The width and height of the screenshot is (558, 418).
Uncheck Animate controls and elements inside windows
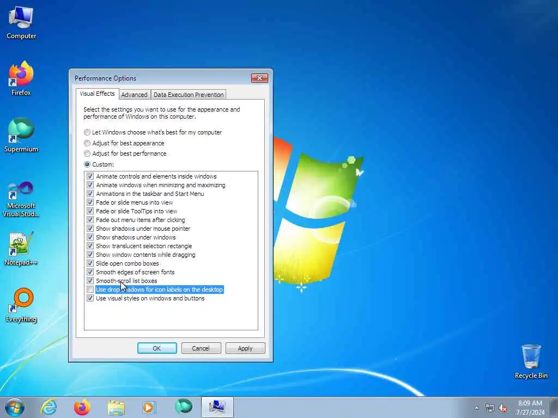[90, 176]
